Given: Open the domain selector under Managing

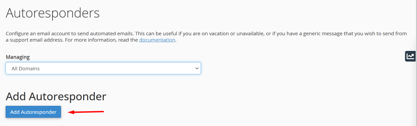Looking at the screenshot, I should [x=103, y=68].
